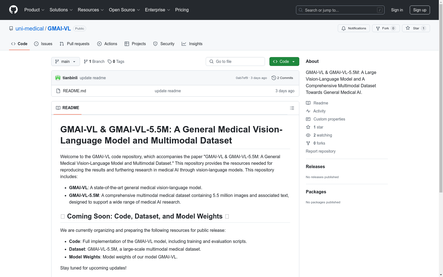
Task: Click Sign in
Action: coord(397,10)
